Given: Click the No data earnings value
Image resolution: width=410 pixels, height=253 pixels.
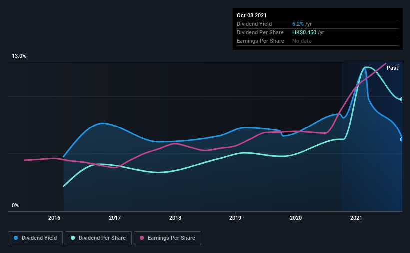Looking at the screenshot, I should click(302, 41).
